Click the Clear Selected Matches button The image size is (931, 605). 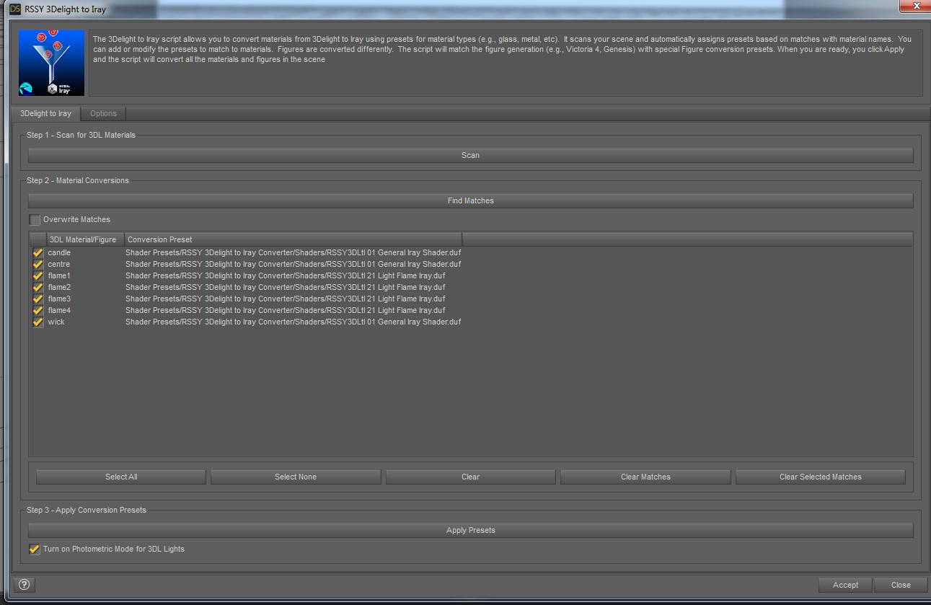pos(821,477)
